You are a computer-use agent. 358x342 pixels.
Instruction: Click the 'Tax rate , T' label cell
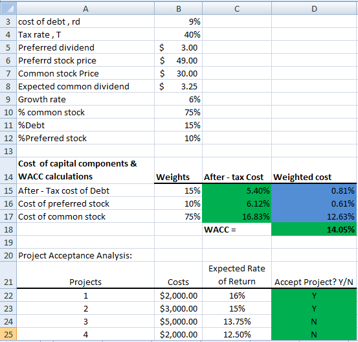(85, 34)
